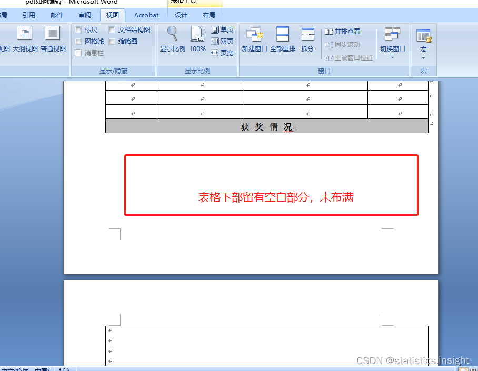Reset Window Position (重设窗口位置)
Screen dimensions: 478x371
(348, 57)
